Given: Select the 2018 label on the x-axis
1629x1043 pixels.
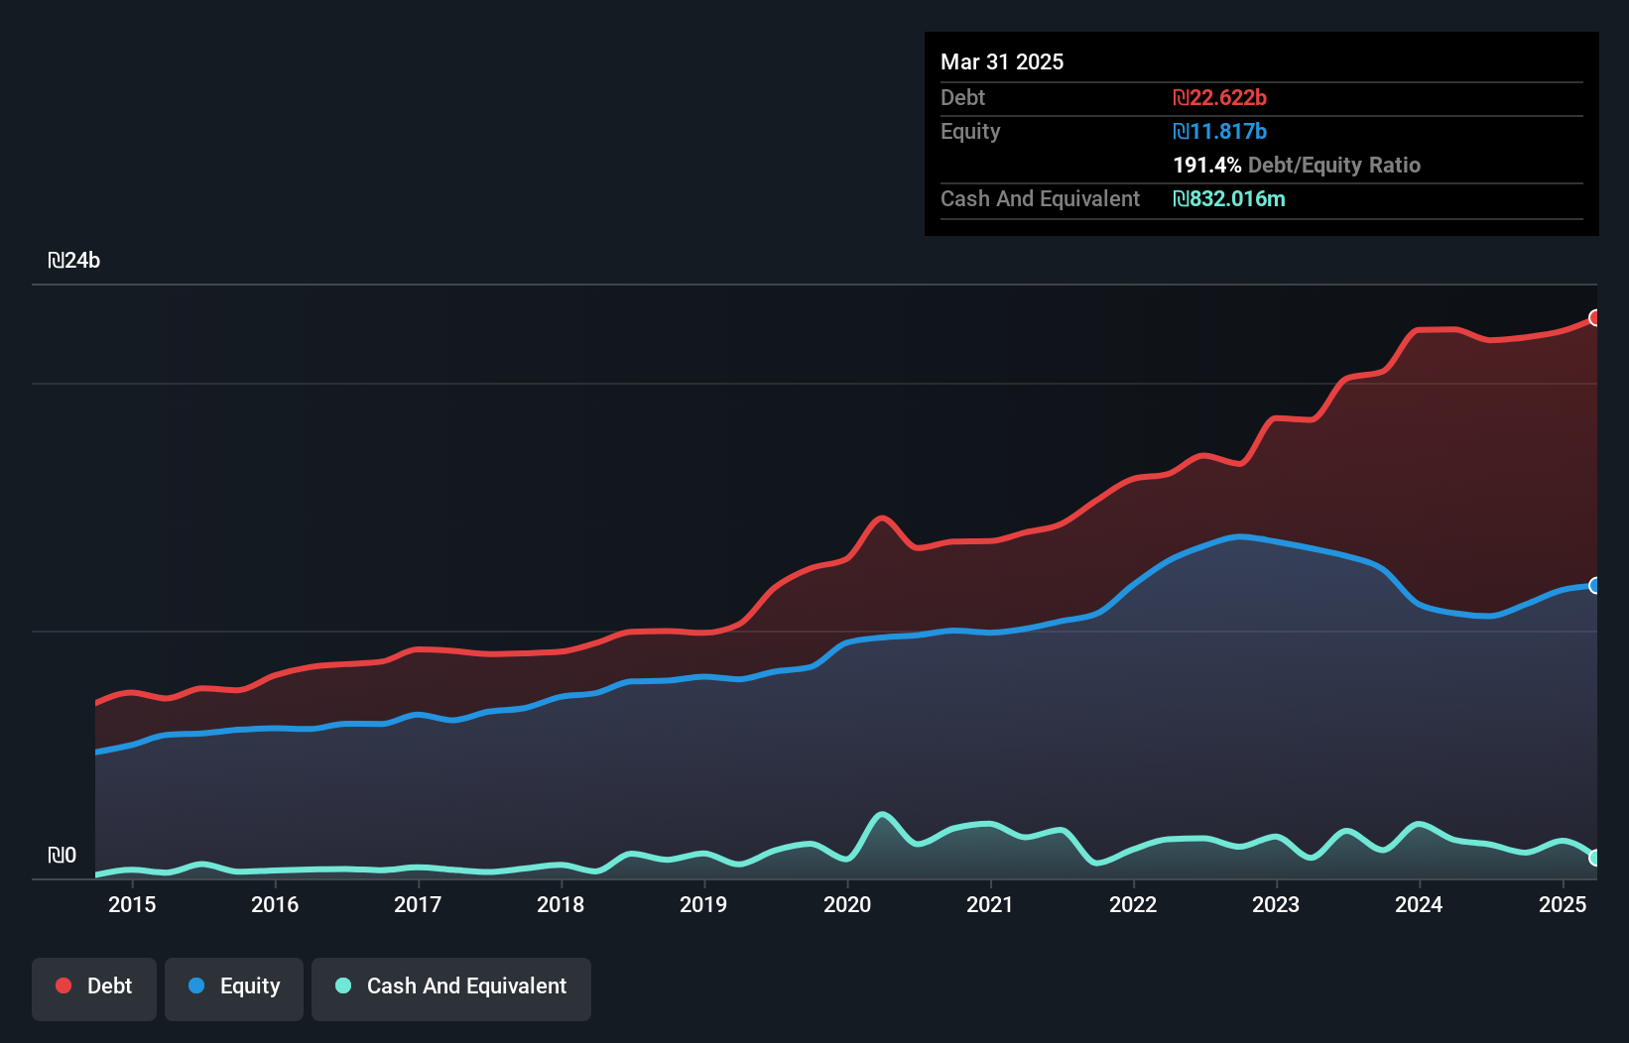Looking at the screenshot, I should [x=561, y=904].
